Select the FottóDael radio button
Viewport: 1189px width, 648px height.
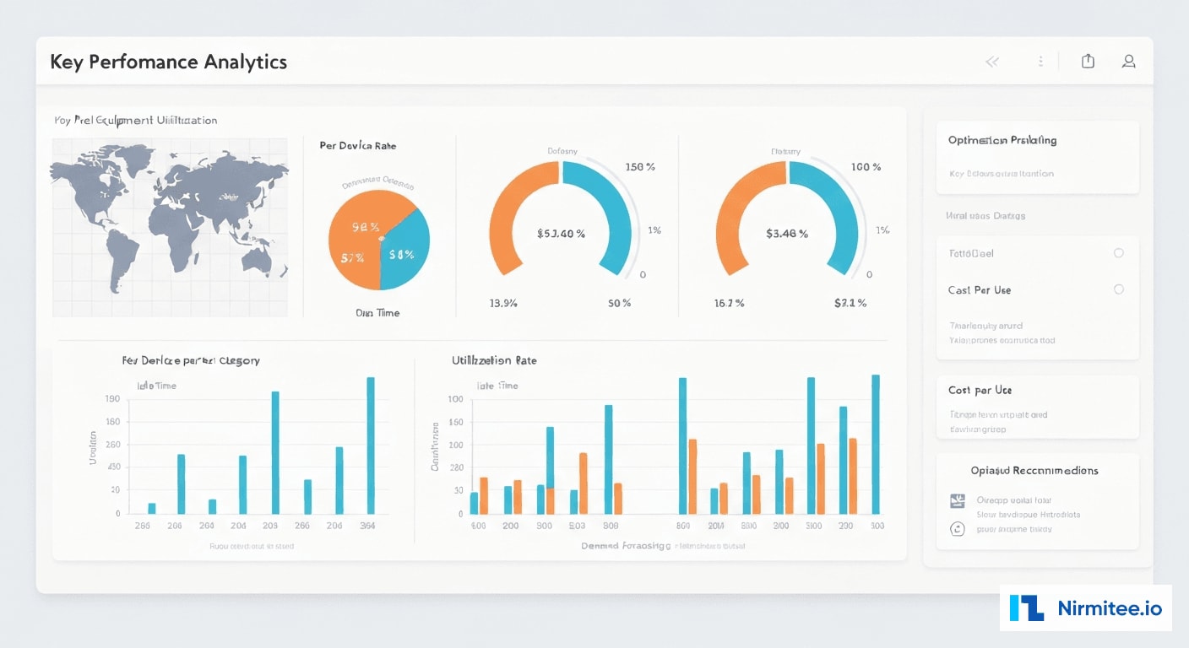[1118, 252]
